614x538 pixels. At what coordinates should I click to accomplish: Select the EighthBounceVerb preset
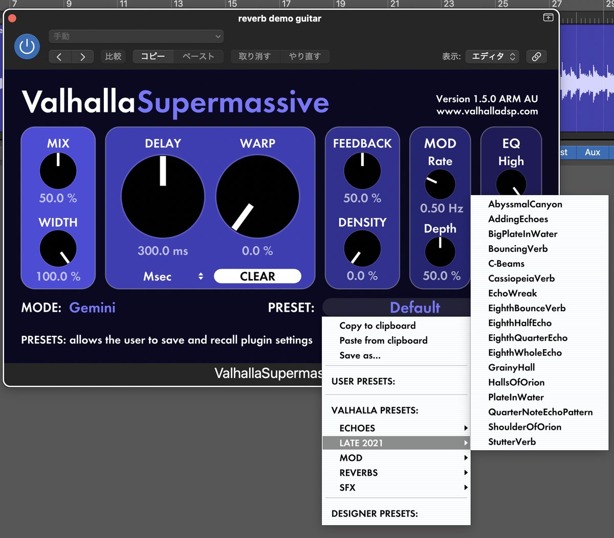539,308
